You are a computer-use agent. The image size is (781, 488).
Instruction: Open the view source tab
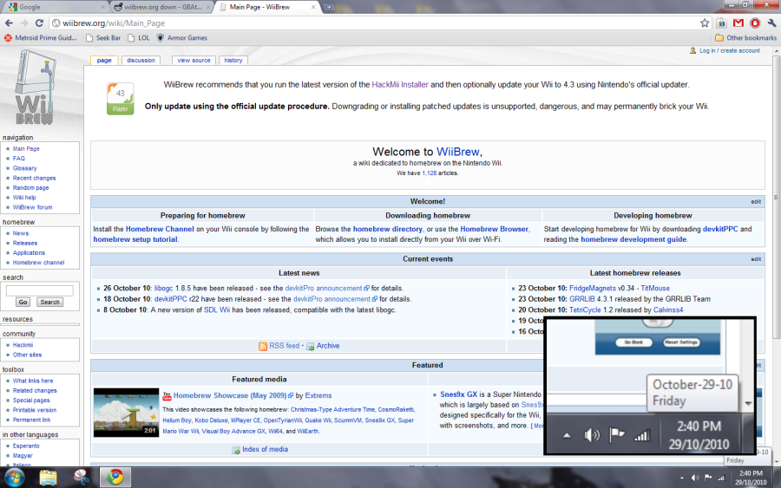(194, 61)
